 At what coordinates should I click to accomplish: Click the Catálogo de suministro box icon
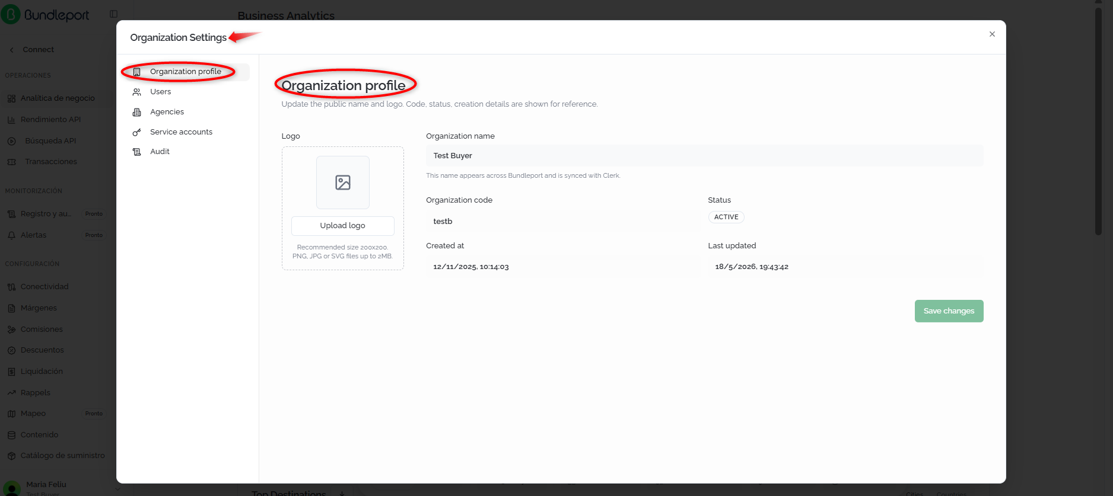[11, 456]
